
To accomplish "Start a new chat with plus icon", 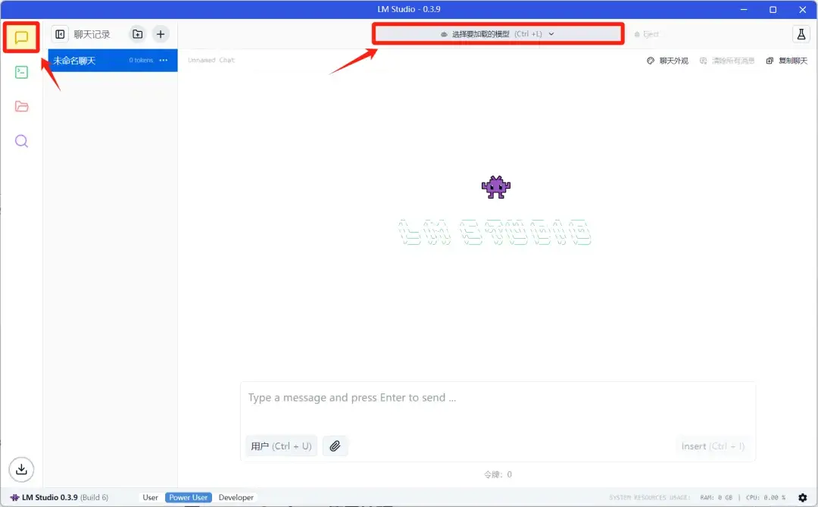I will 161,34.
